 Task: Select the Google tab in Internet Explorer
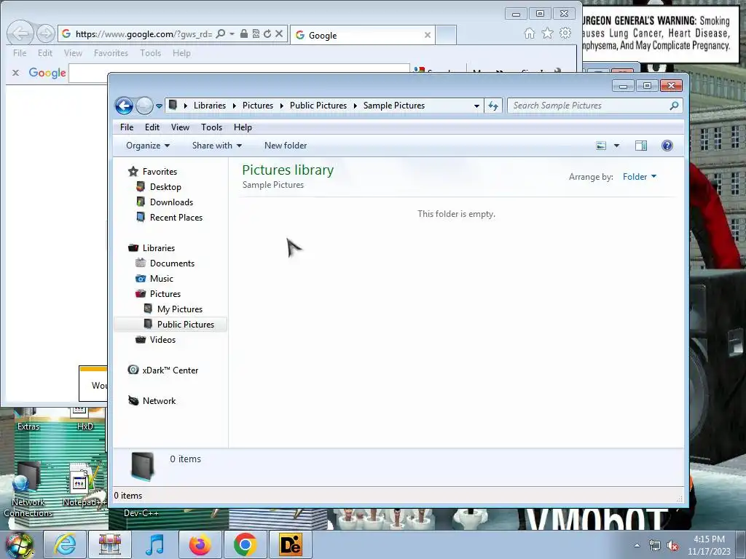[363, 35]
